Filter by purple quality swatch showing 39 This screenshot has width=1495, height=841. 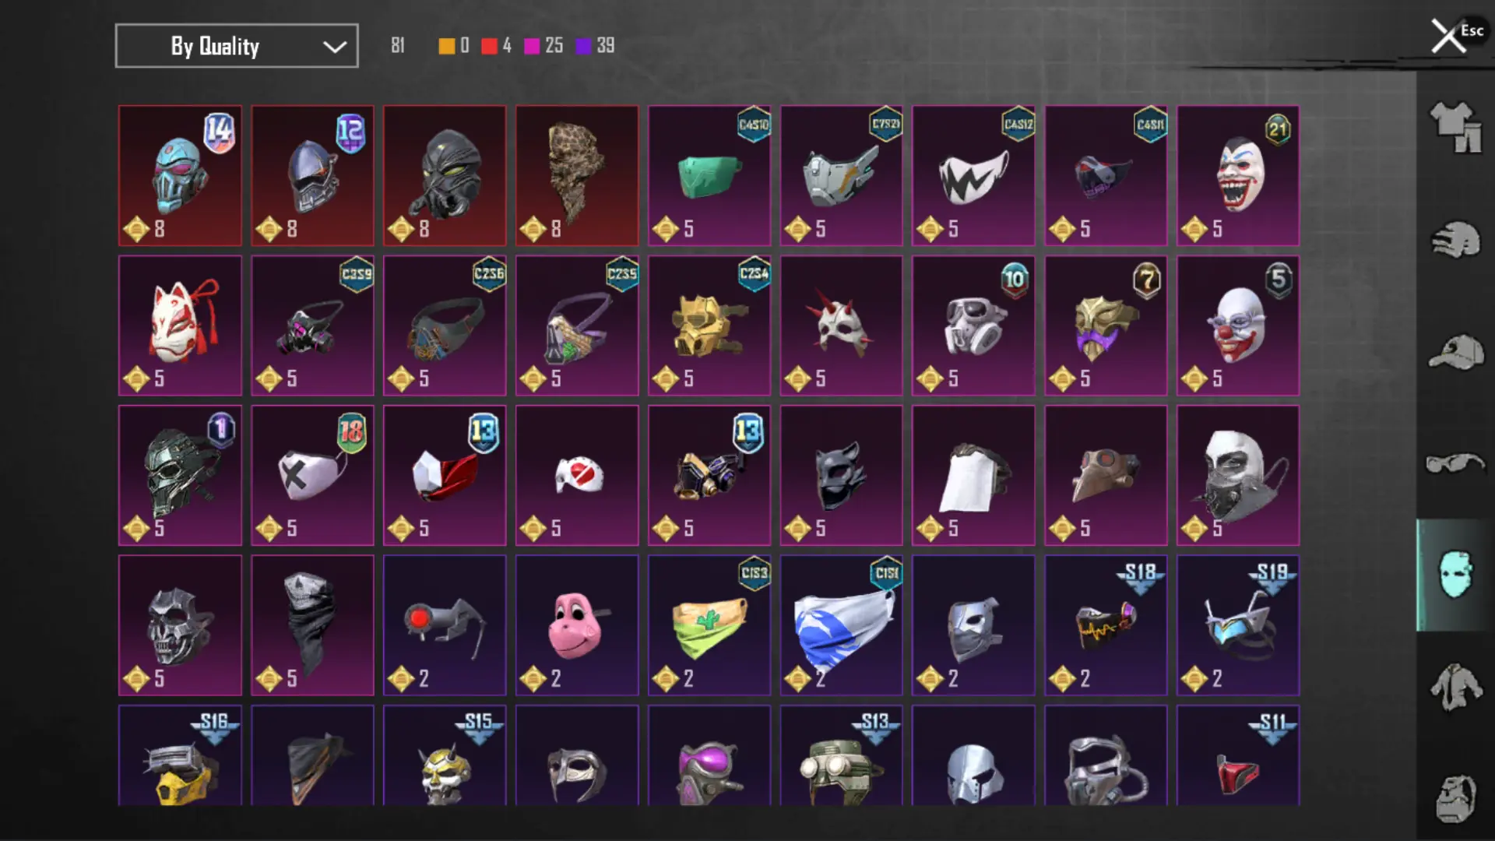(x=596, y=46)
